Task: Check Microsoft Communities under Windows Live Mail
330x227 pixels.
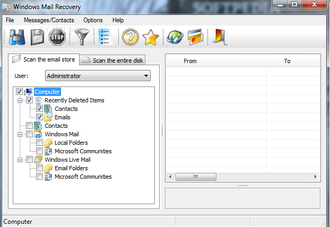Action: 39,176
